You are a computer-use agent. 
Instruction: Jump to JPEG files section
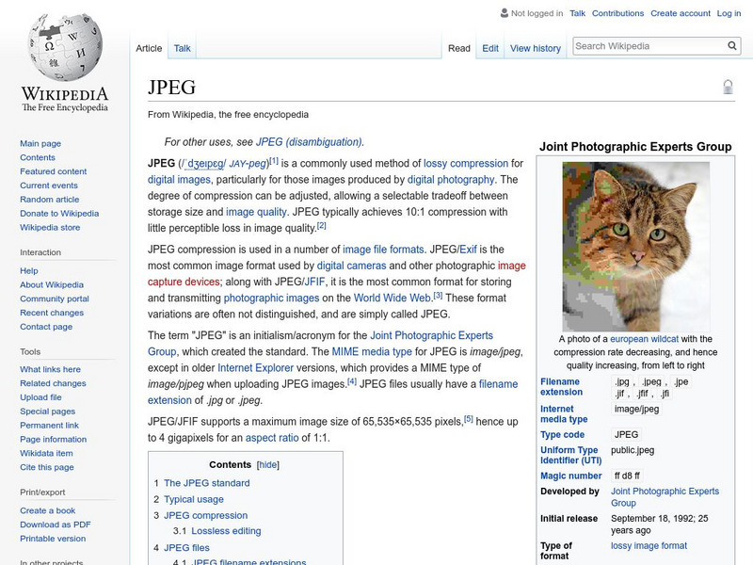tap(186, 547)
